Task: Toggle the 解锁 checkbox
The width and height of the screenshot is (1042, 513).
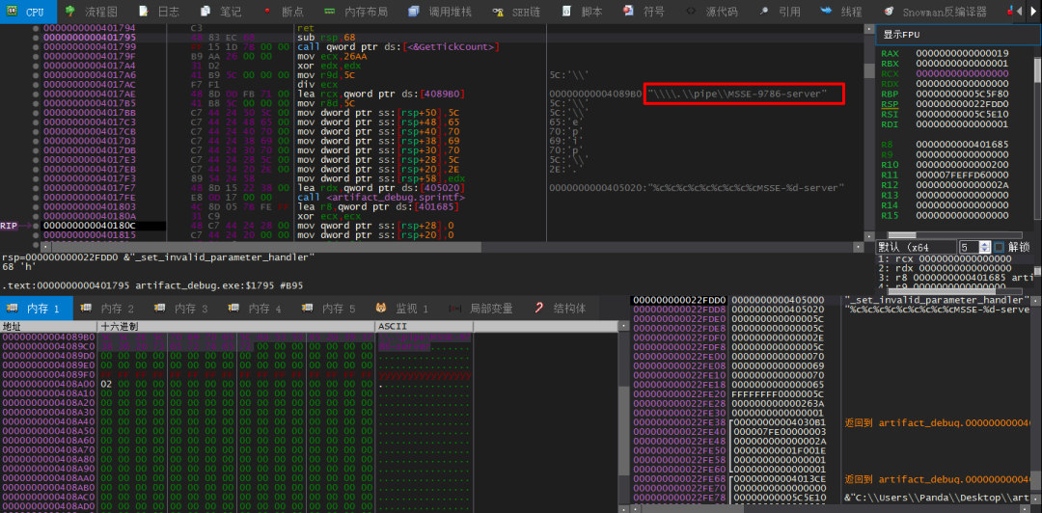Action: (x=999, y=247)
